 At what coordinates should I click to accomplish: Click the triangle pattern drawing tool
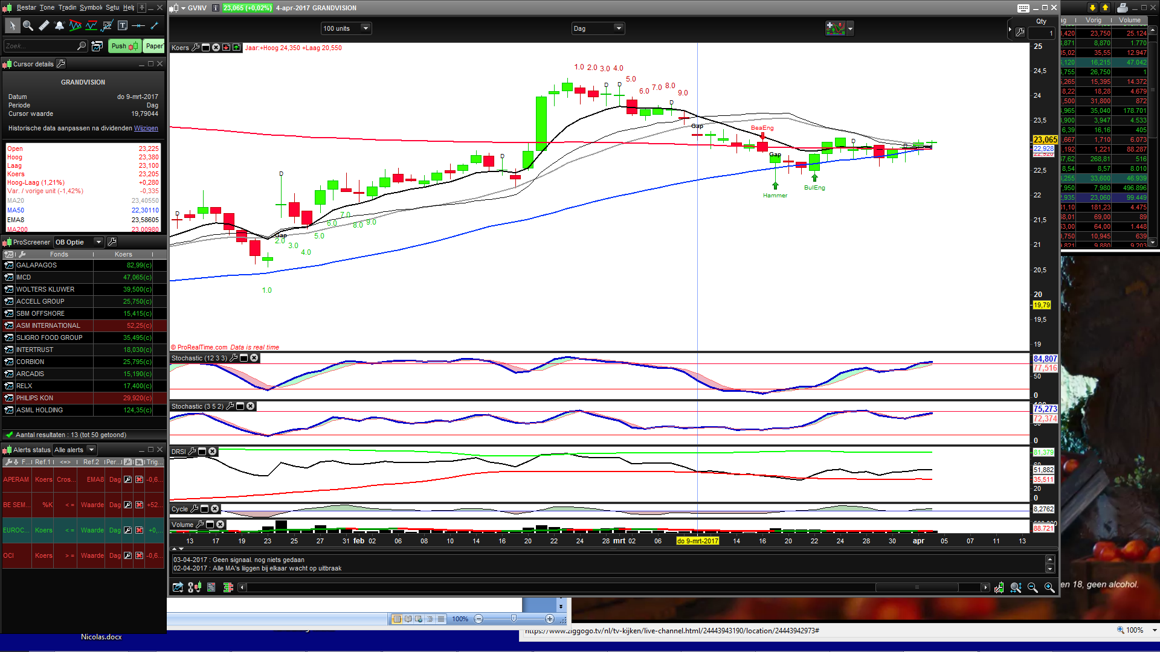[x=75, y=25]
